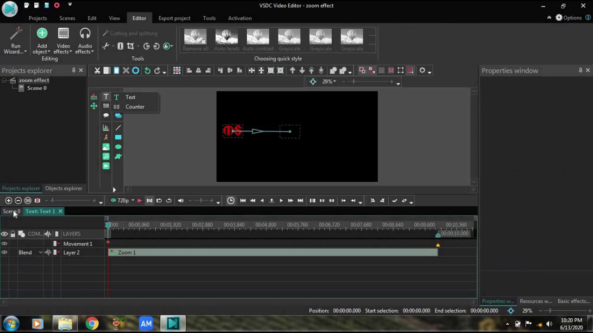Close the Text: Text 1 timeline tab

60,211
